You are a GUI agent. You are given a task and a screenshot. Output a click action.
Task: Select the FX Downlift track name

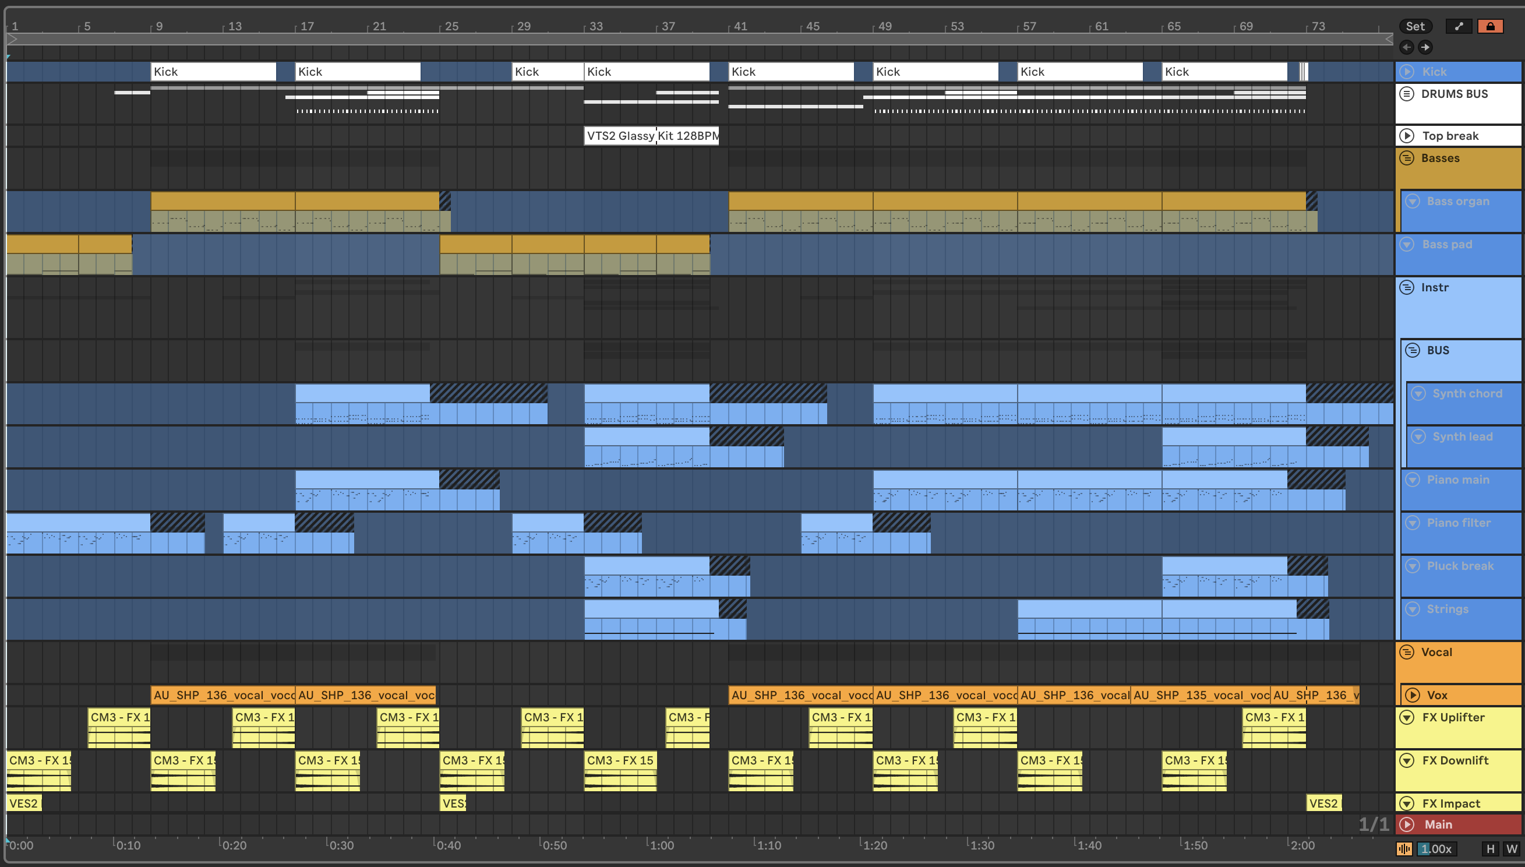[1455, 760]
